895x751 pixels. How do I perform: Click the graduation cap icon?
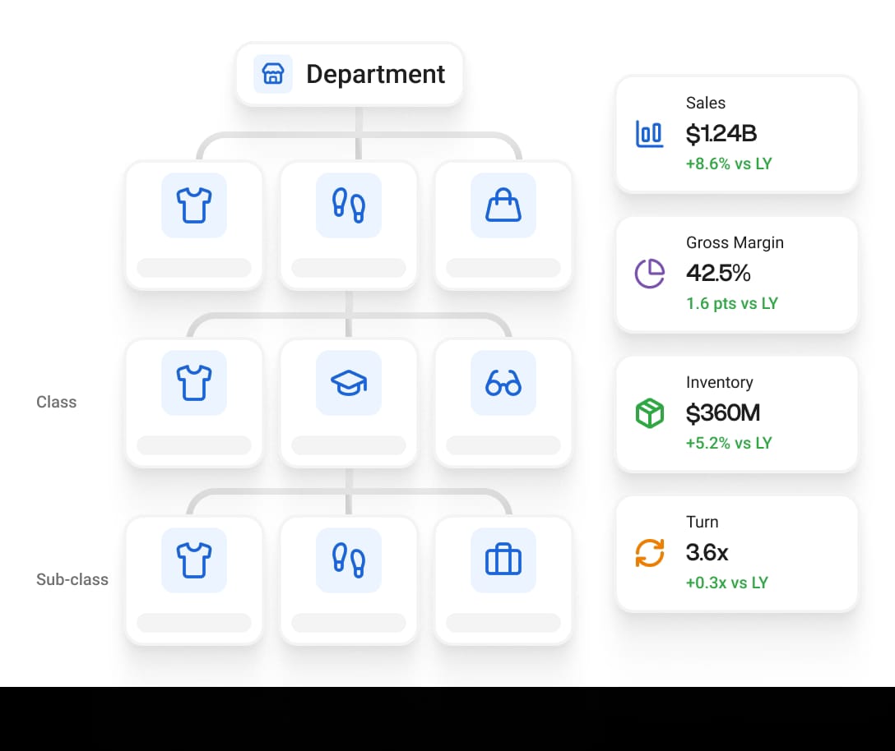(349, 383)
